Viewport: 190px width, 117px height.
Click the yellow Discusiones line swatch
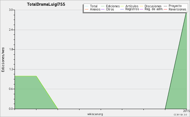141,6
